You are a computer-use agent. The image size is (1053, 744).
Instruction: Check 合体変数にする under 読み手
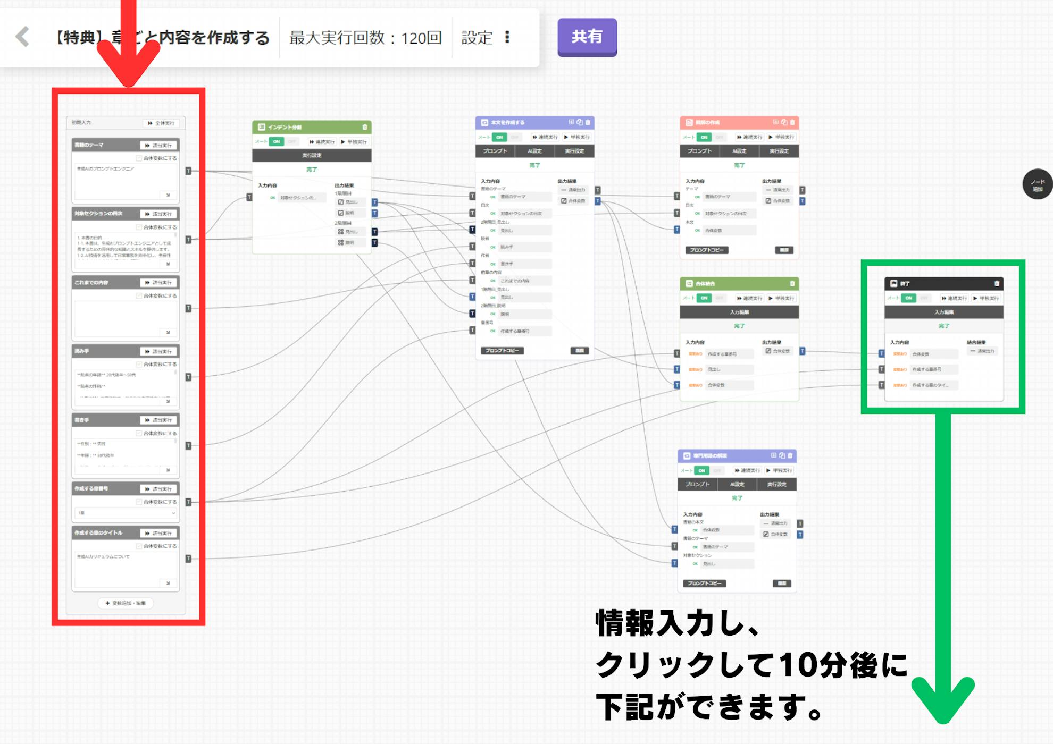[139, 365]
